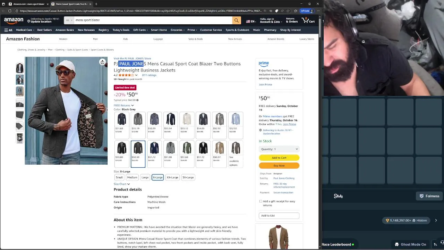Select the first product image thumbnail
444x250 pixels.
point(20,68)
